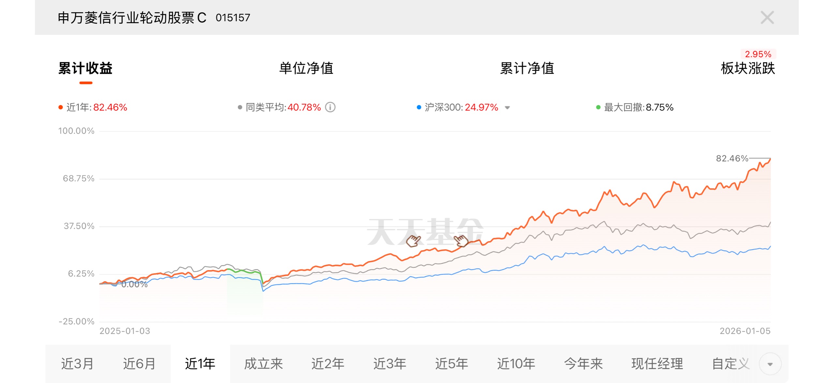Screen dimensions: 834x383
Task: Pick the 现任经理 range option
Action: [x=657, y=364]
